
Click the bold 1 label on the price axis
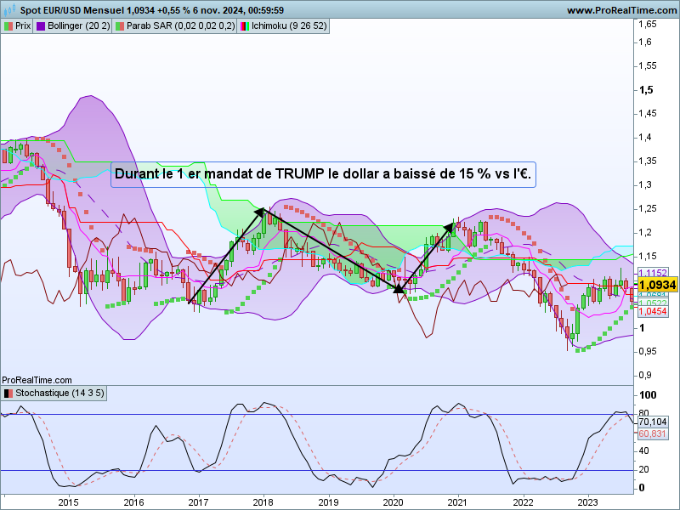[x=642, y=328]
